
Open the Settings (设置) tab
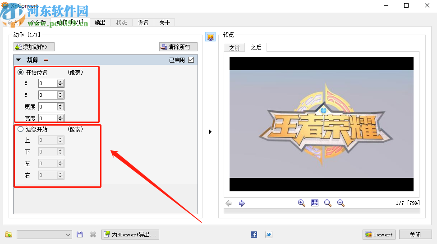pyautogui.click(x=143, y=23)
